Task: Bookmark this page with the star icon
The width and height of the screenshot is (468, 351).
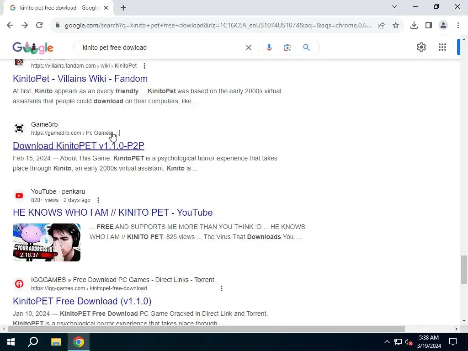Action: 396,26
